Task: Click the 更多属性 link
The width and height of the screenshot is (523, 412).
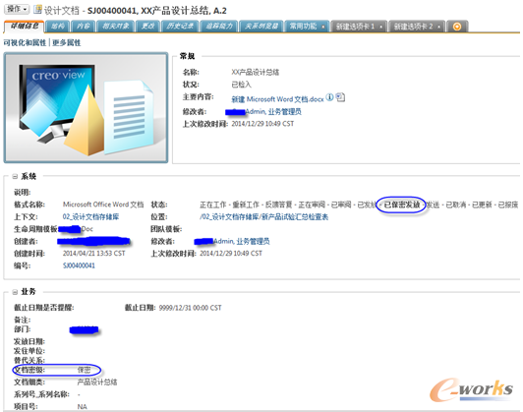Action: [x=67, y=42]
